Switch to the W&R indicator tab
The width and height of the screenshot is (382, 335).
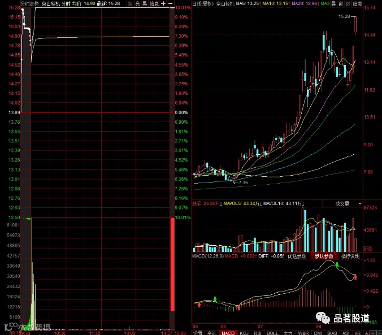(x=303, y=333)
